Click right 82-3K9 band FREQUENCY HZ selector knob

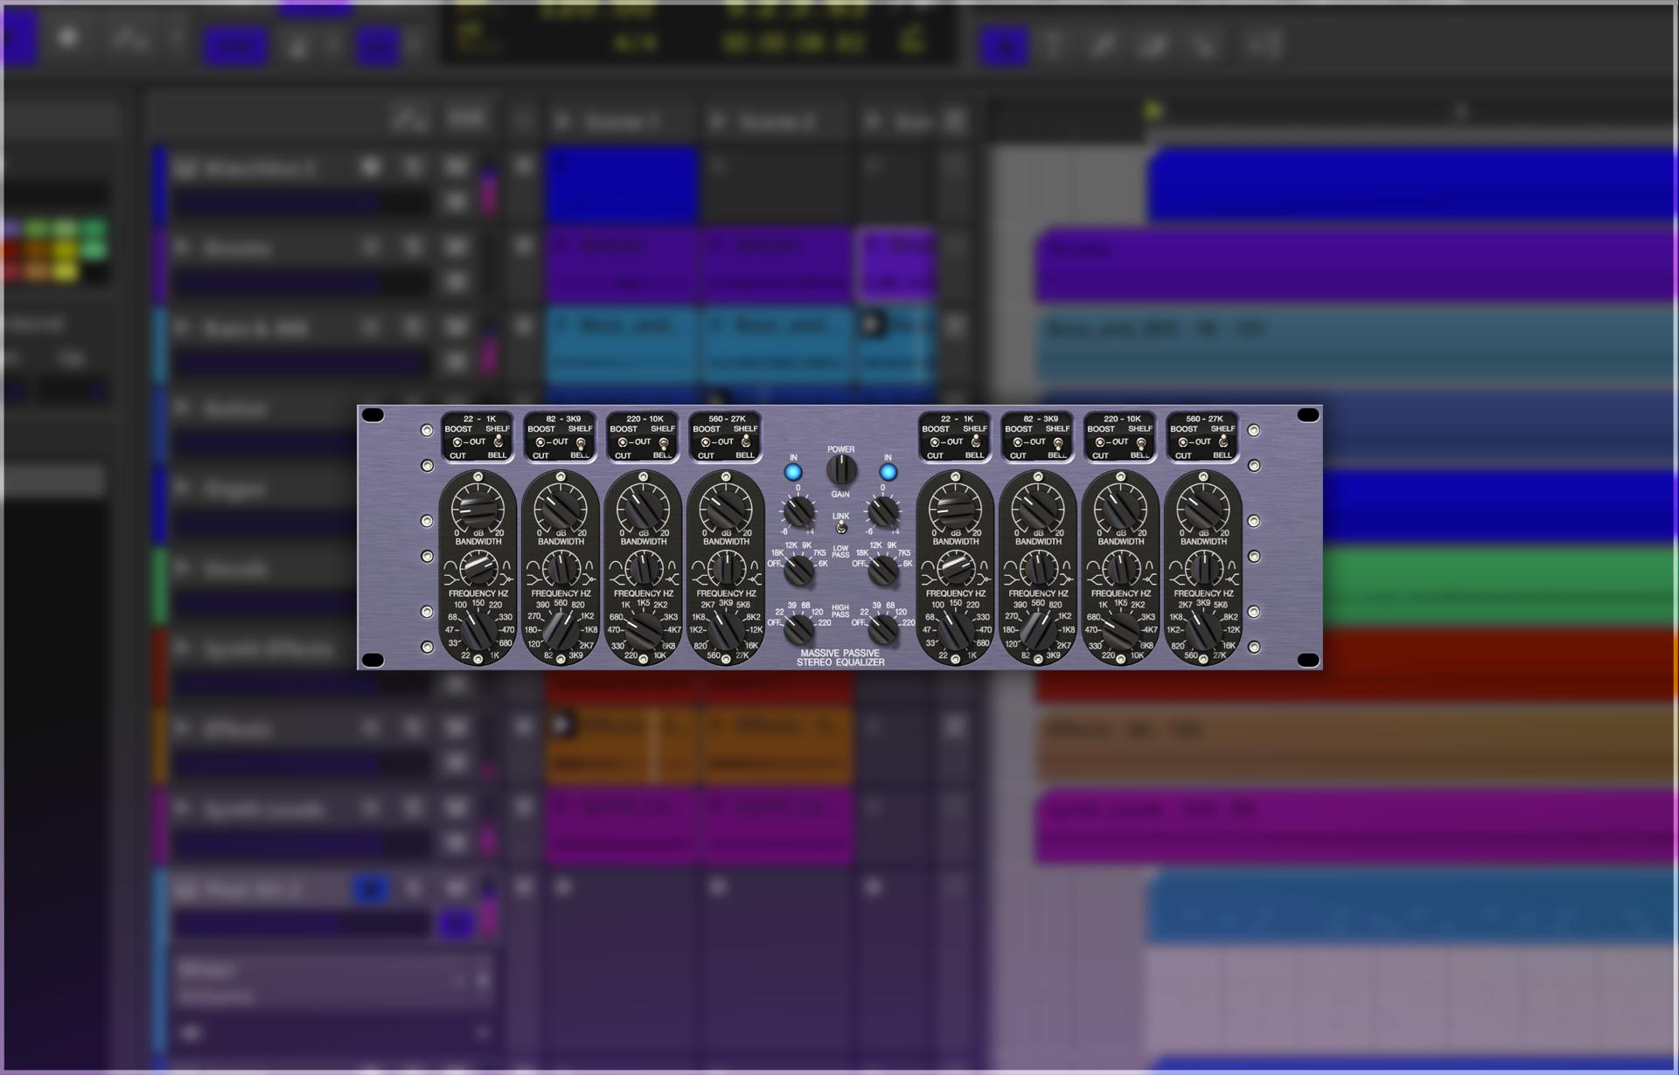1038,630
